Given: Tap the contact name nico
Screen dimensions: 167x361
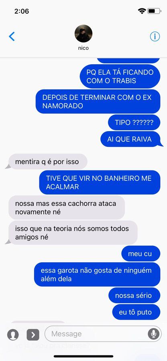Looking at the screenshot, I should [83, 48].
